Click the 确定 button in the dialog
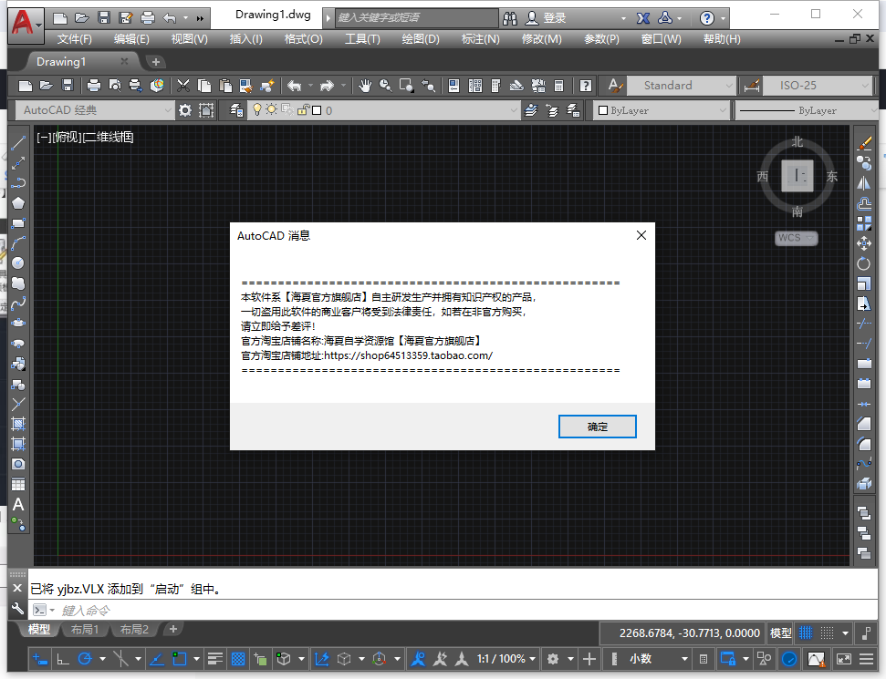This screenshot has width=886, height=679. pyautogui.click(x=598, y=427)
